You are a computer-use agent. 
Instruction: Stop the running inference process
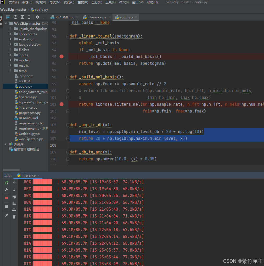coord(7,198)
